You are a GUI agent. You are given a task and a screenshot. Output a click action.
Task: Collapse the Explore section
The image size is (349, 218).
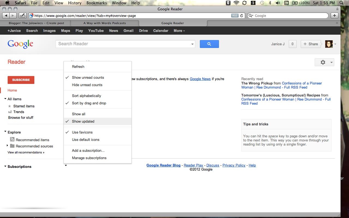tap(5, 132)
